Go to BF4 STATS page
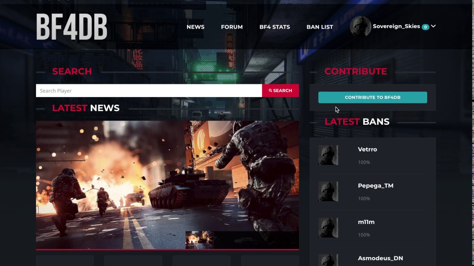Screen dimensions: 474x266 point(274,27)
